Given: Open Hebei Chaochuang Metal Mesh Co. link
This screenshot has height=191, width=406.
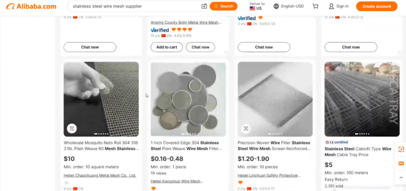Looking at the screenshot, I should coord(100,175).
